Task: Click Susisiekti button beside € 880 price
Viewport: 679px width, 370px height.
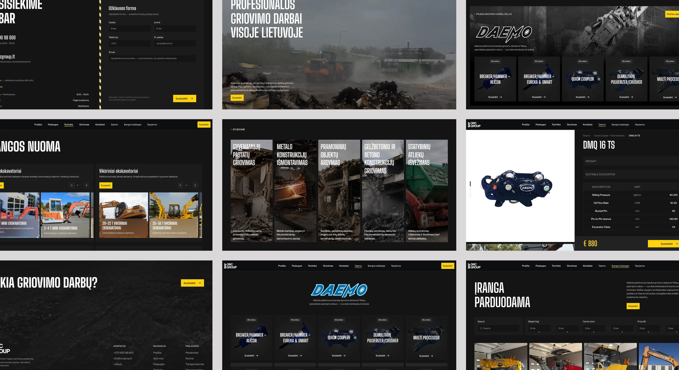Action: (x=664, y=244)
